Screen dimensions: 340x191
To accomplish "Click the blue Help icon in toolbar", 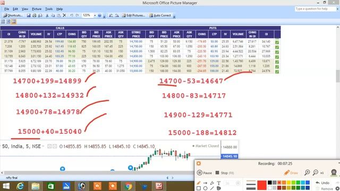I will pyautogui.click(x=99, y=15).
